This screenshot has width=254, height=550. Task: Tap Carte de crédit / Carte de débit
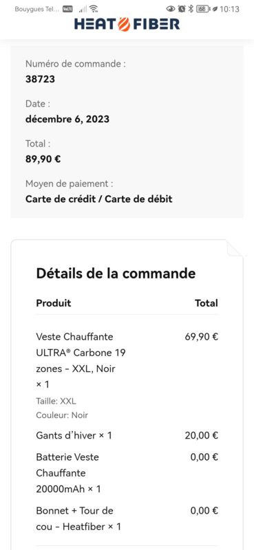(x=98, y=199)
